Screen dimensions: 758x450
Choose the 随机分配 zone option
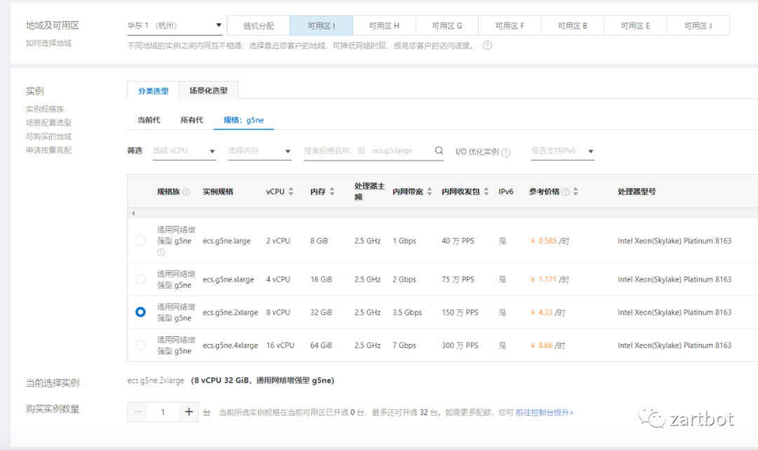(x=258, y=25)
